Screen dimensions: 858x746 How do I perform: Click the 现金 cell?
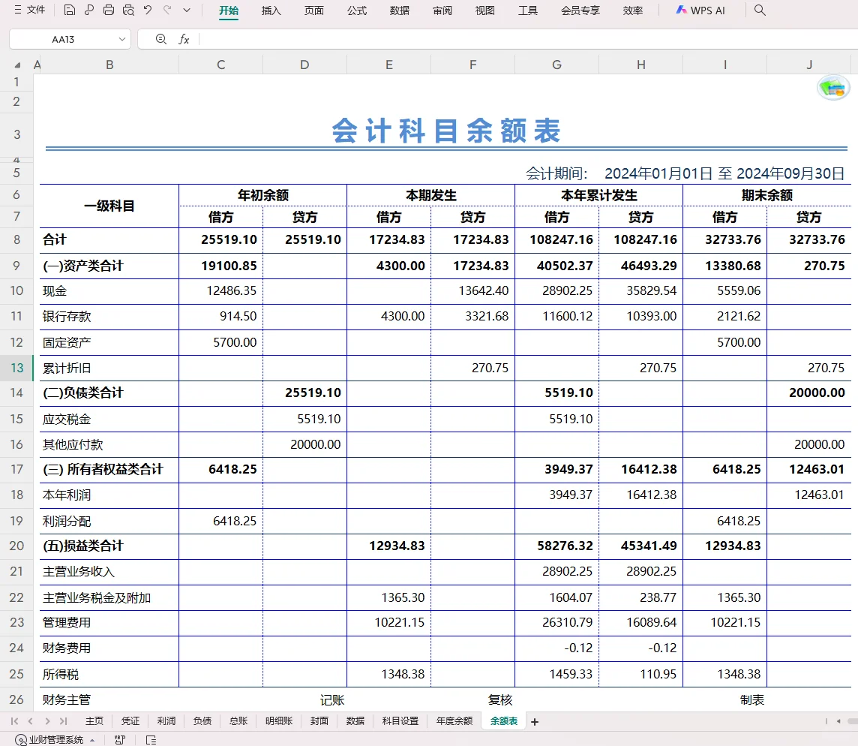coord(109,291)
